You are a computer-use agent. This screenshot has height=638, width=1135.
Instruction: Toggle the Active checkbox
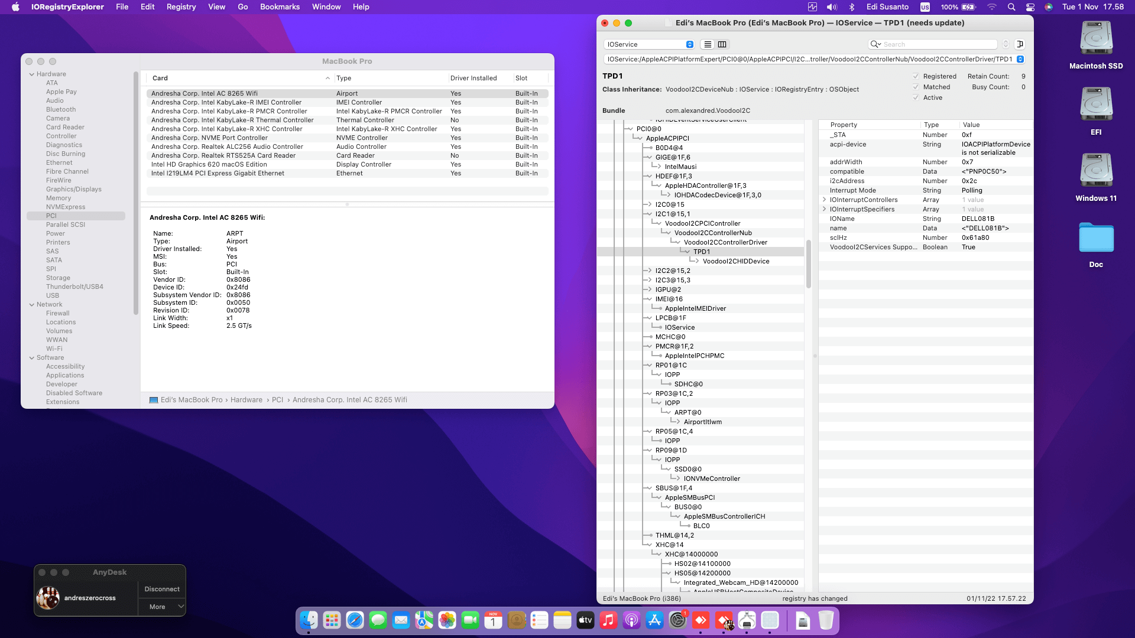[916, 97]
